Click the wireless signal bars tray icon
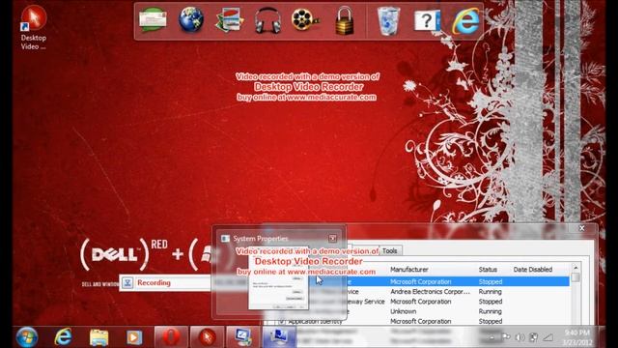Image resolution: width=618 pixels, height=348 pixels. point(548,337)
